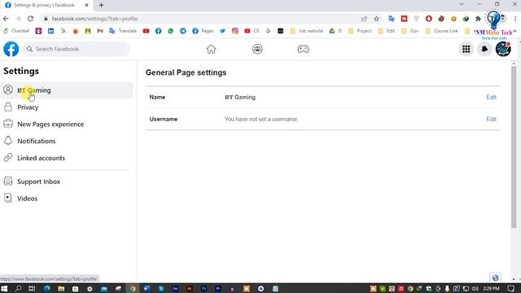
Task: Click the BT Gaming name value
Action: (x=240, y=97)
